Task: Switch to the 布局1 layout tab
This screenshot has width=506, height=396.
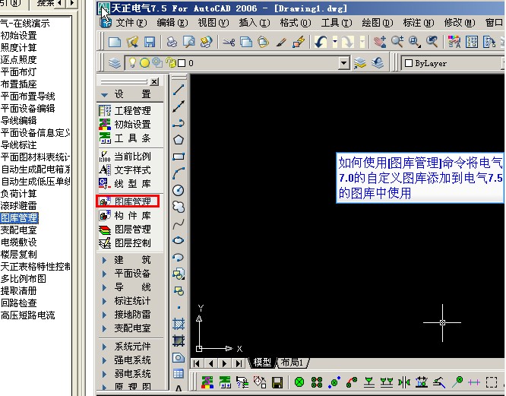Action: coord(292,363)
